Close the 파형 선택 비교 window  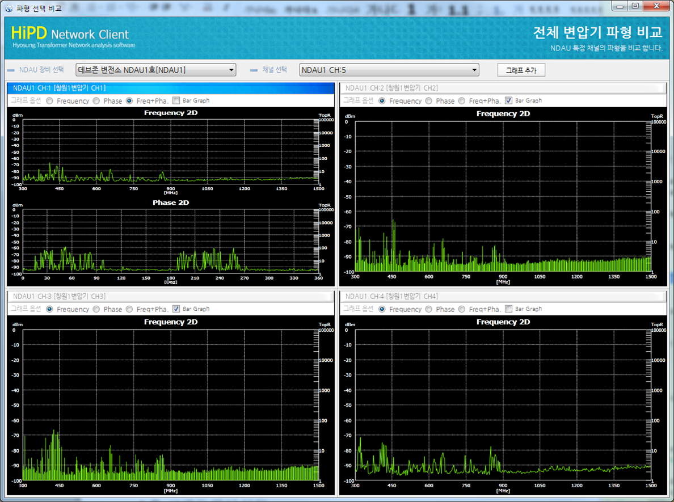[657, 6]
